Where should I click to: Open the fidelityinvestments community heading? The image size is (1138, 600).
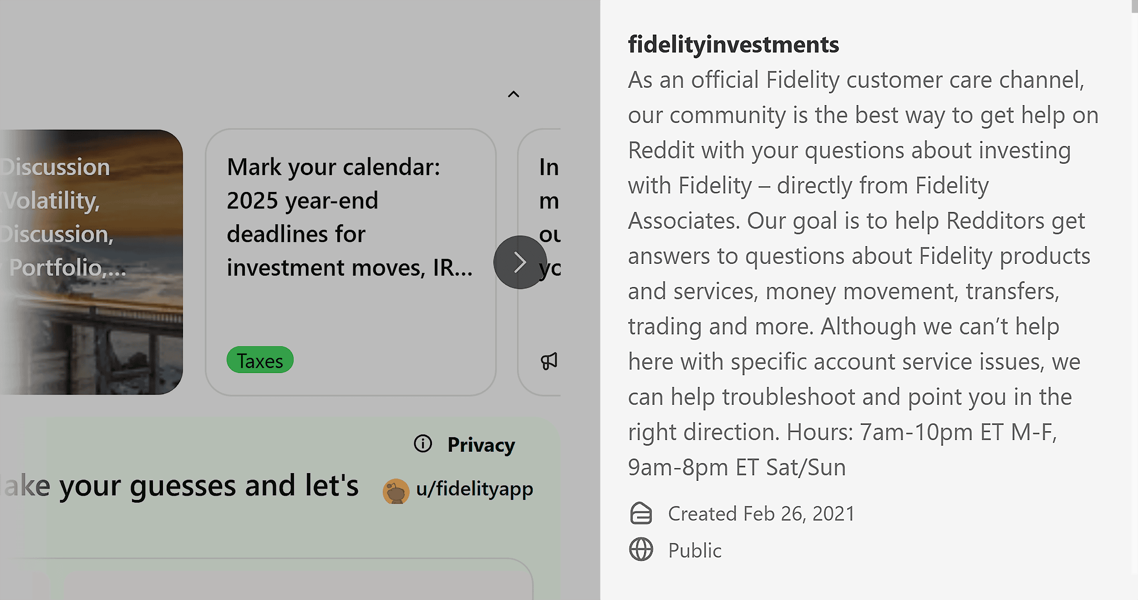click(x=733, y=45)
